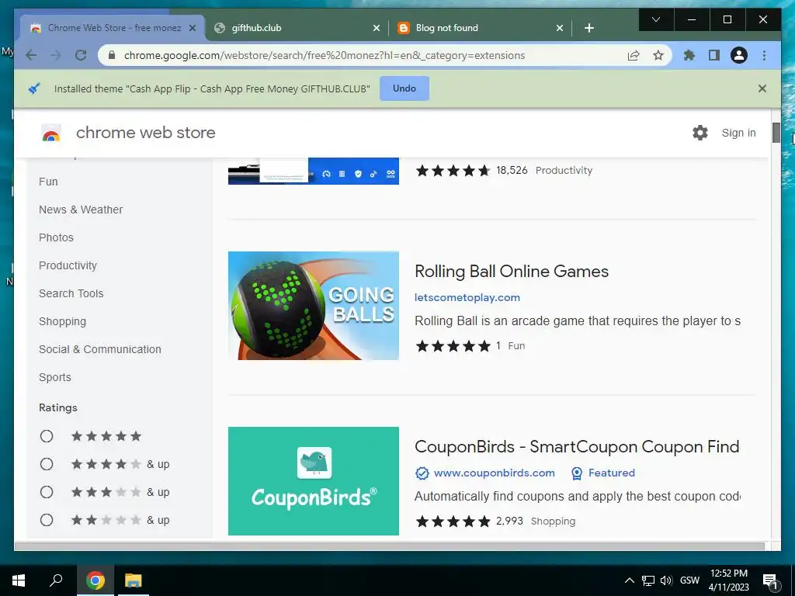Open Chrome Web Store settings gear
795x596 pixels.
click(x=700, y=133)
